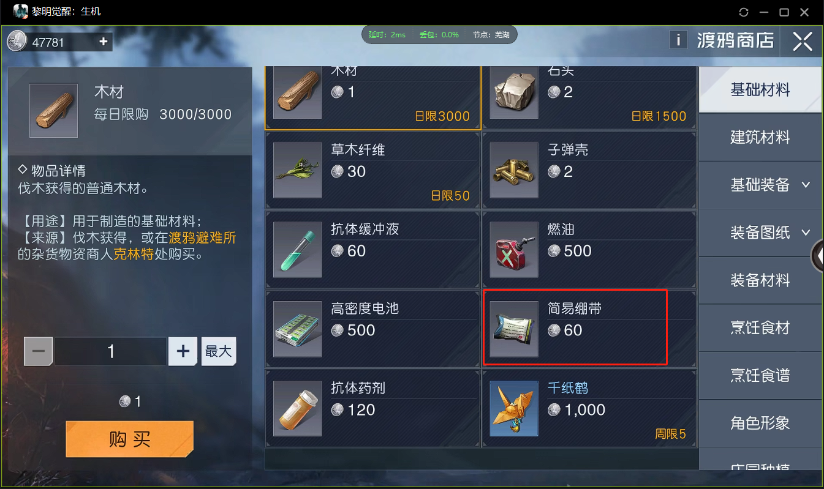Select the 简易绷带 bandage item
This screenshot has height=489, width=824.
coord(589,329)
